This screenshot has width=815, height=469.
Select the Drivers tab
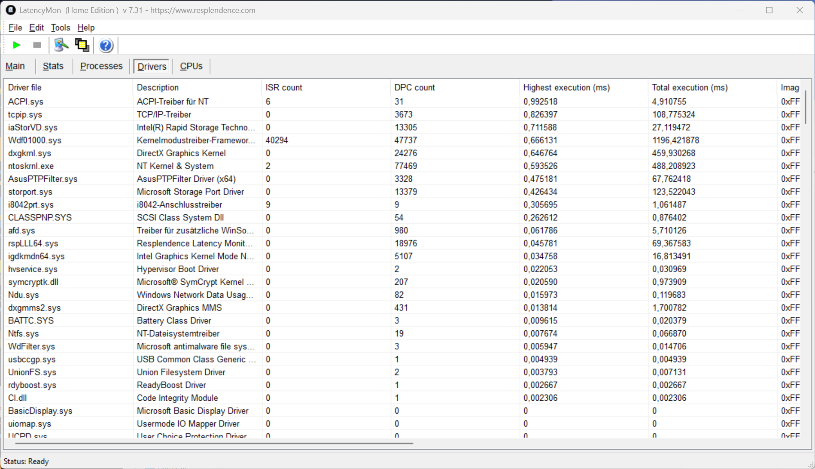(152, 66)
